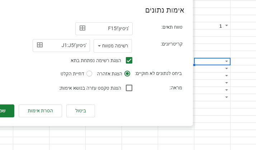Open the dropdown arrow of the cell containing 1

(227, 26)
